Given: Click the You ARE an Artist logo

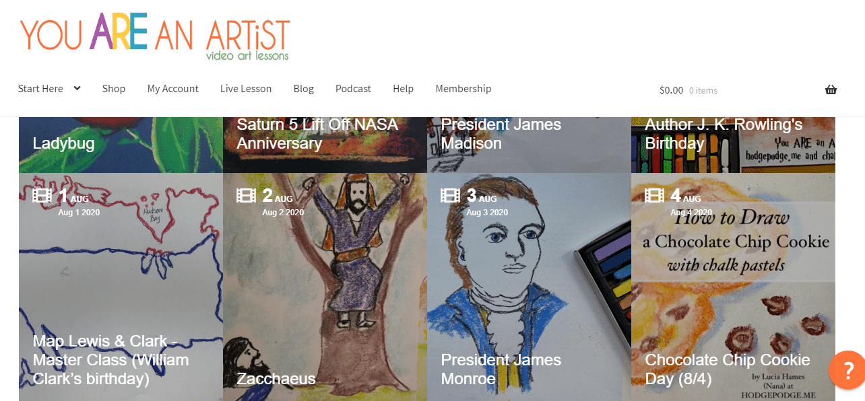Looking at the screenshot, I should point(155,36).
